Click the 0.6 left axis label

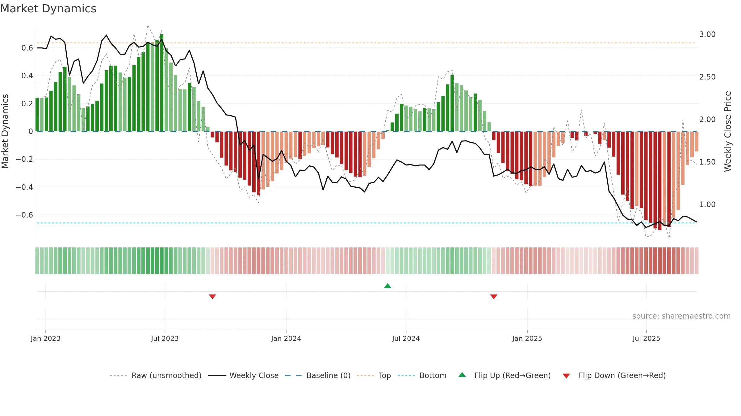[27, 48]
